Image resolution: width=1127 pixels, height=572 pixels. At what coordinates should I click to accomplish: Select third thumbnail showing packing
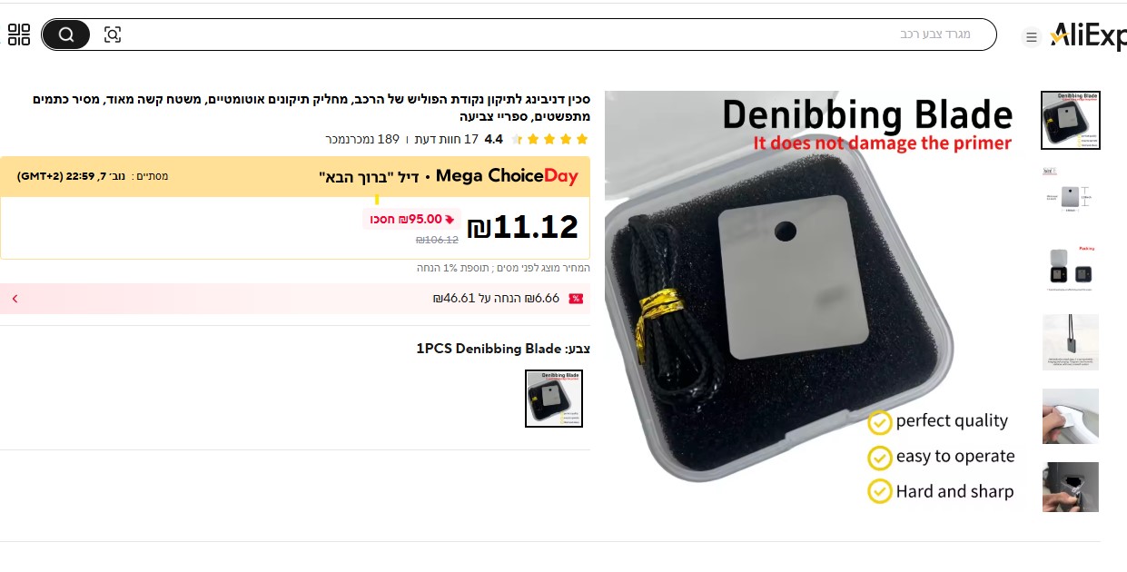(x=1071, y=268)
